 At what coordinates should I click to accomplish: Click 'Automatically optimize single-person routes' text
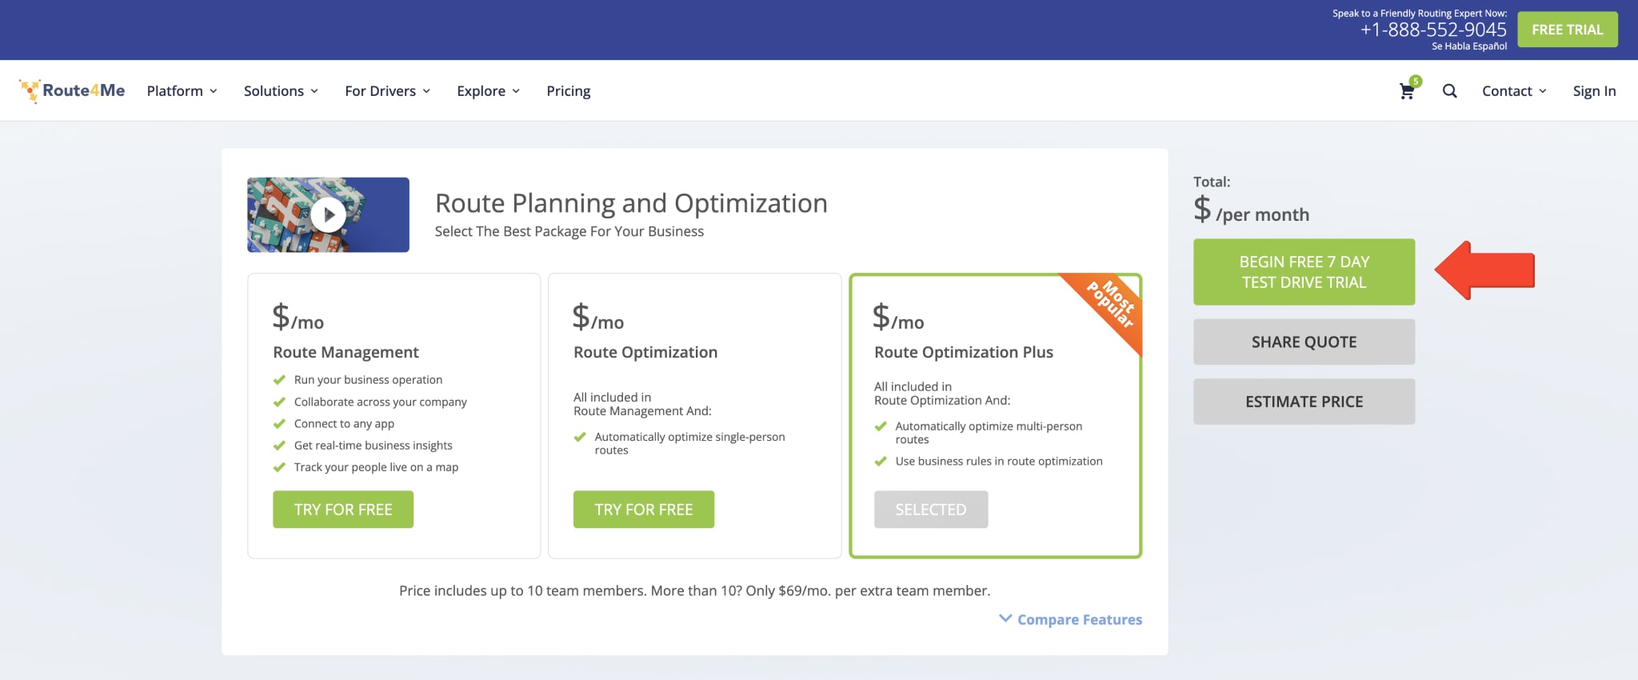(689, 443)
